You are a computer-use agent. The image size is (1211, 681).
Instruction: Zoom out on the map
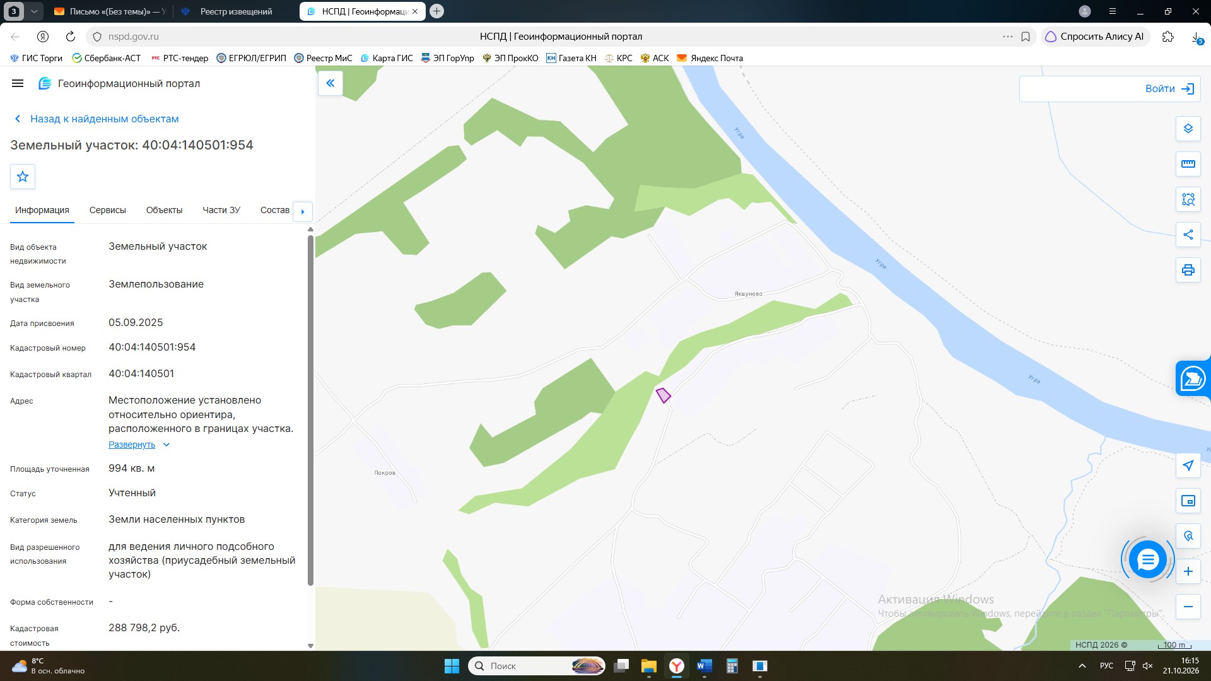pyautogui.click(x=1188, y=607)
